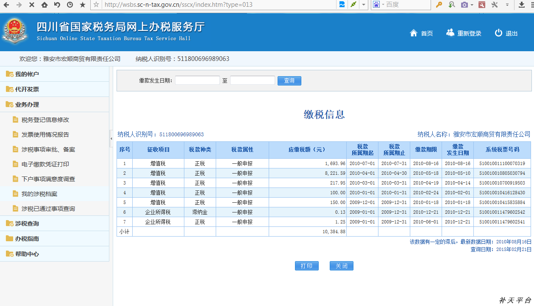534x306 pixels.
Task: Open browser history clock icon
Action: pos(70,5)
